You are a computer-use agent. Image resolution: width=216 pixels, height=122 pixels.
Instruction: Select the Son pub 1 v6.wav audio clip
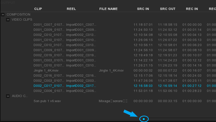(x=47, y=101)
